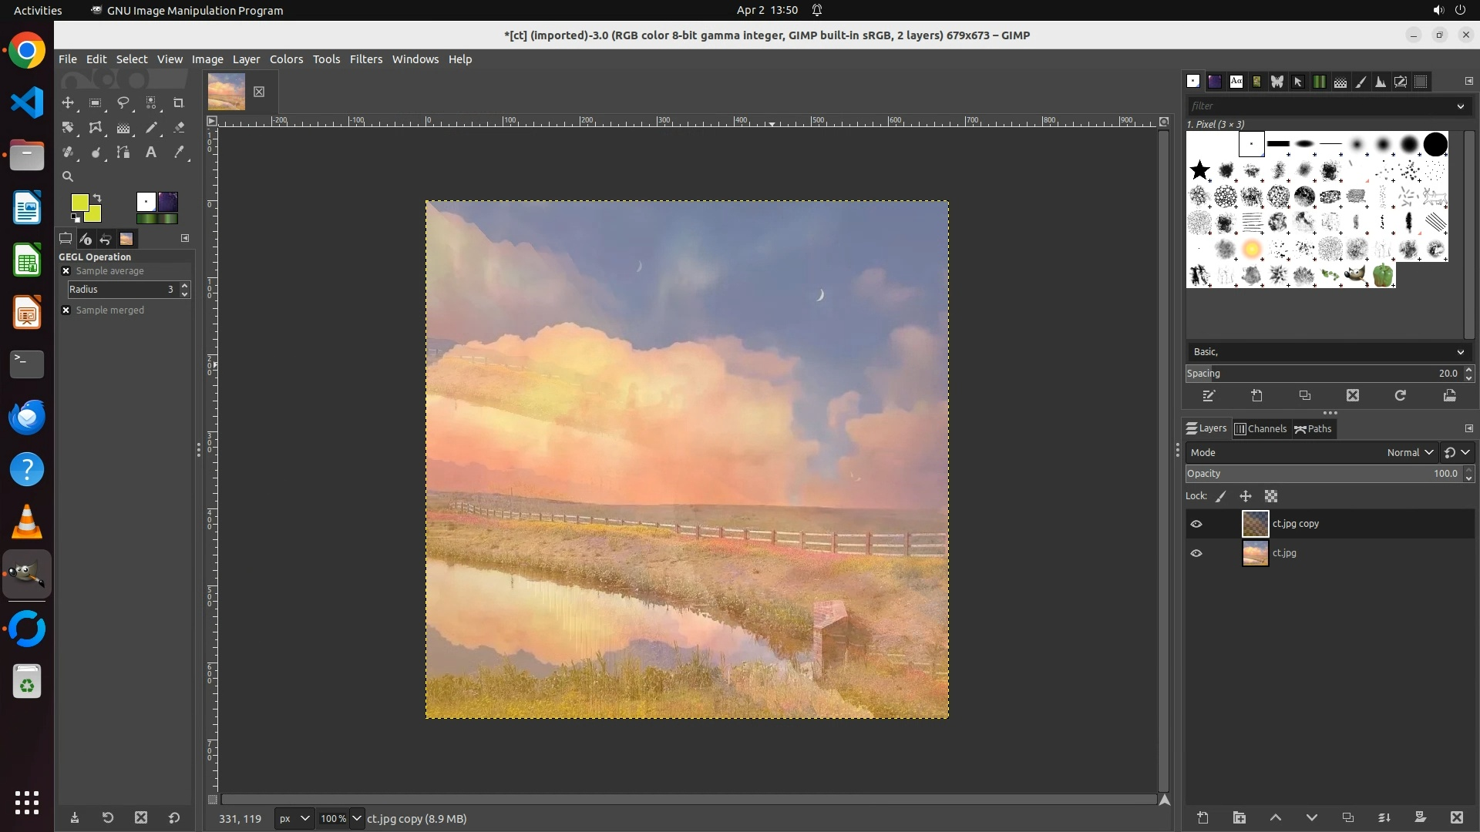
Task: Hide the ct.jpg copy layer
Action: click(1196, 524)
